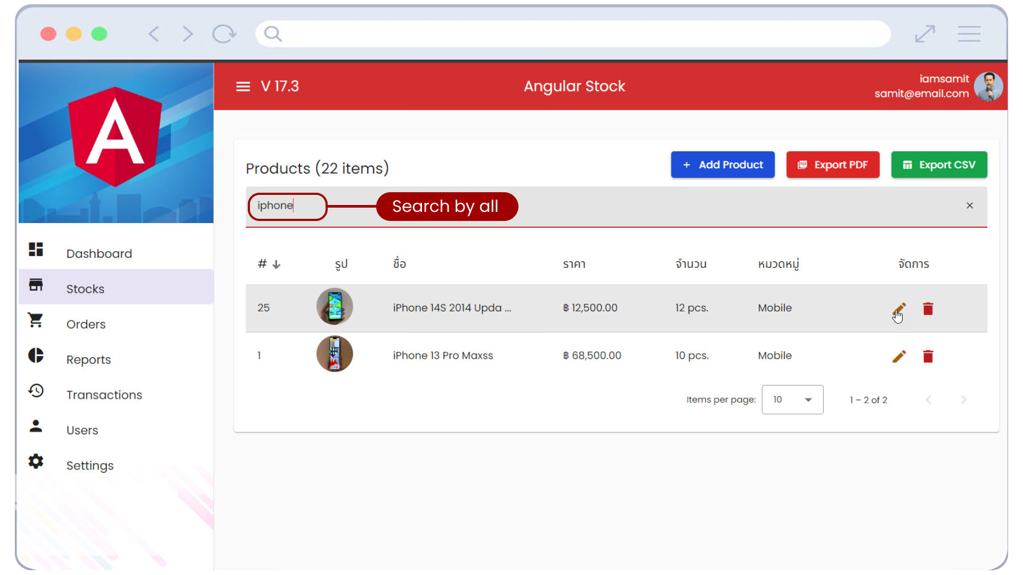Image resolution: width=1023 pixels, height=575 pixels.
Task: Edit the iPhone 13 Pro Maxss product
Action: click(x=899, y=356)
